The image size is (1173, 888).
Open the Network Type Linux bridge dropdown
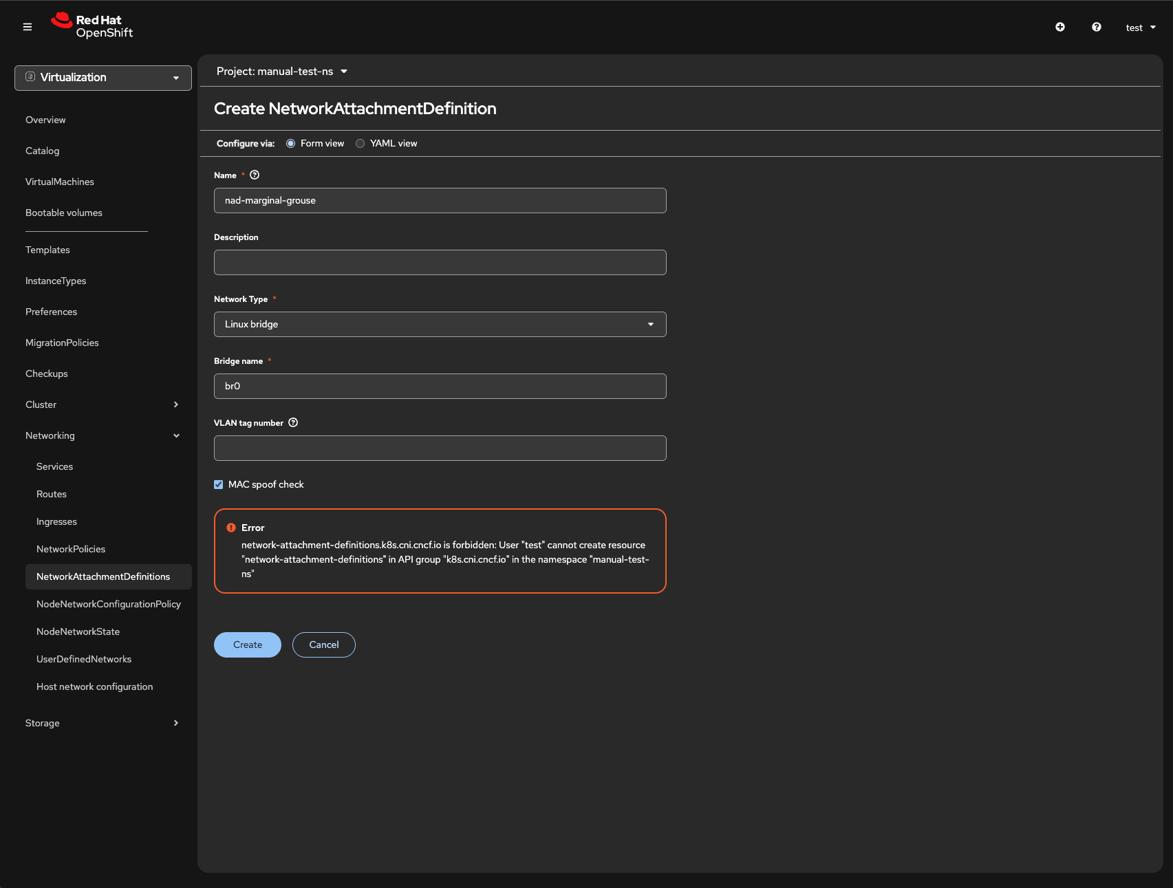(440, 324)
